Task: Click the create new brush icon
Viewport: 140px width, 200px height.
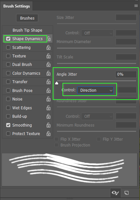Action: [x=126, y=193]
